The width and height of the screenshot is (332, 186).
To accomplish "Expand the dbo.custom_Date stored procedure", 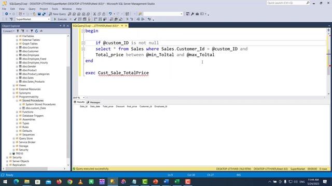I will coord(20,108).
